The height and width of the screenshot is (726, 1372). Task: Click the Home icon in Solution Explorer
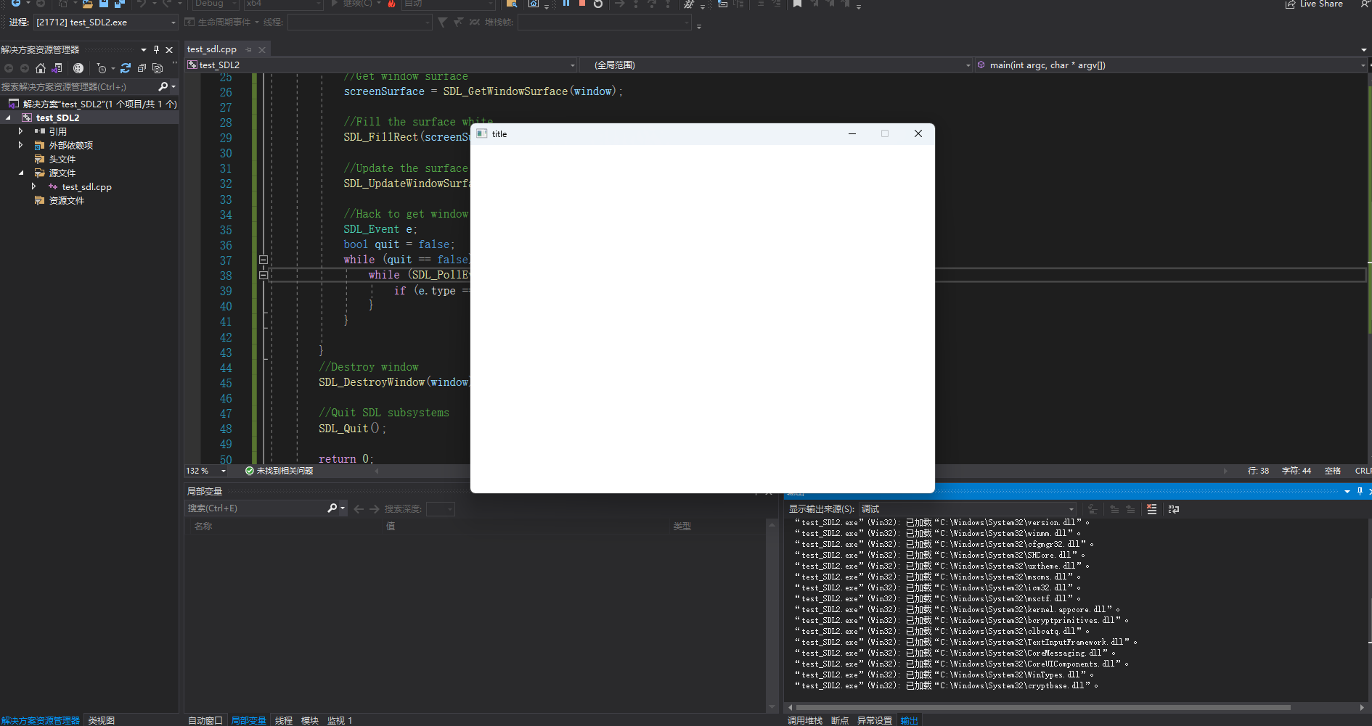[x=41, y=68]
